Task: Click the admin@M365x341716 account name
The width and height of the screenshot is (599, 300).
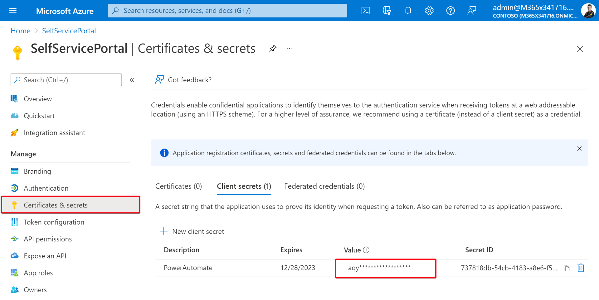Action: pyautogui.click(x=533, y=7)
